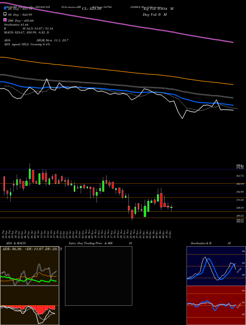Click the 41.44 value label in the Stochastics panel
Viewport: 246px width, 325px height.
point(239,270)
